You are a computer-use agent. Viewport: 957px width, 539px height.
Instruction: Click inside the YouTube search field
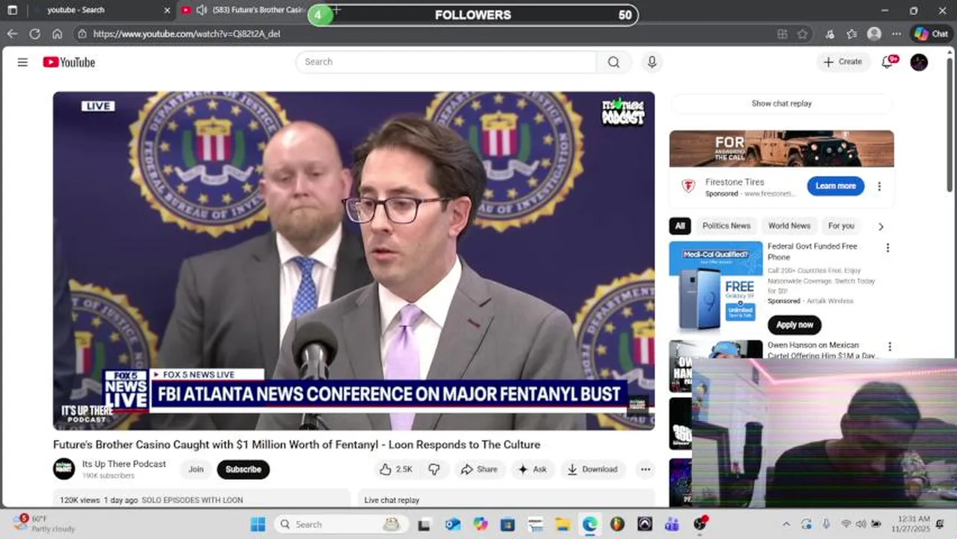[x=446, y=62]
